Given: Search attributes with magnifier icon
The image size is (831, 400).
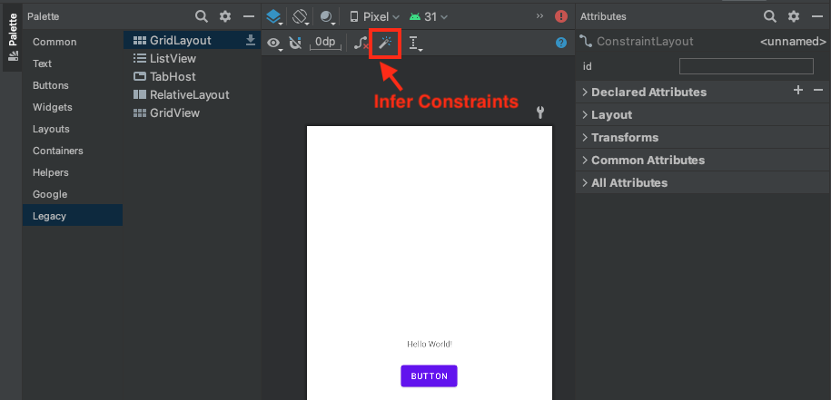Looking at the screenshot, I should coord(769,16).
